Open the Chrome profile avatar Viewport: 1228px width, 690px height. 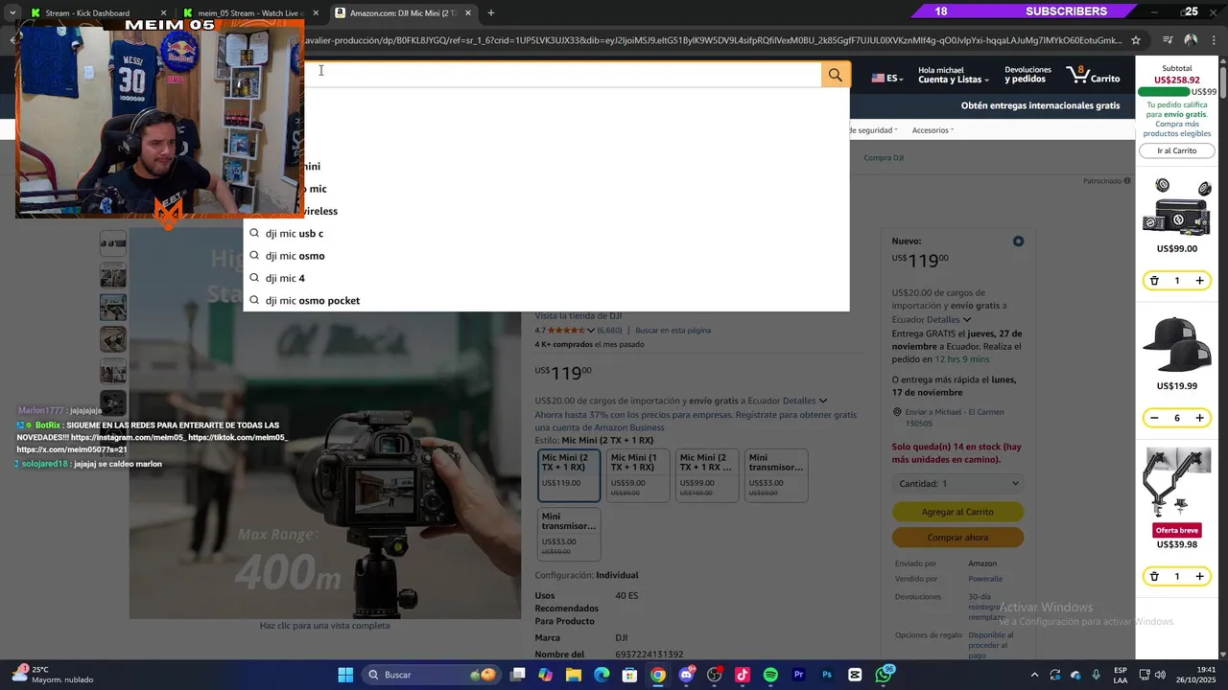[1191, 40]
